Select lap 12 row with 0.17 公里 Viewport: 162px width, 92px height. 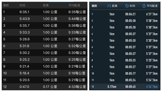pos(45,87)
